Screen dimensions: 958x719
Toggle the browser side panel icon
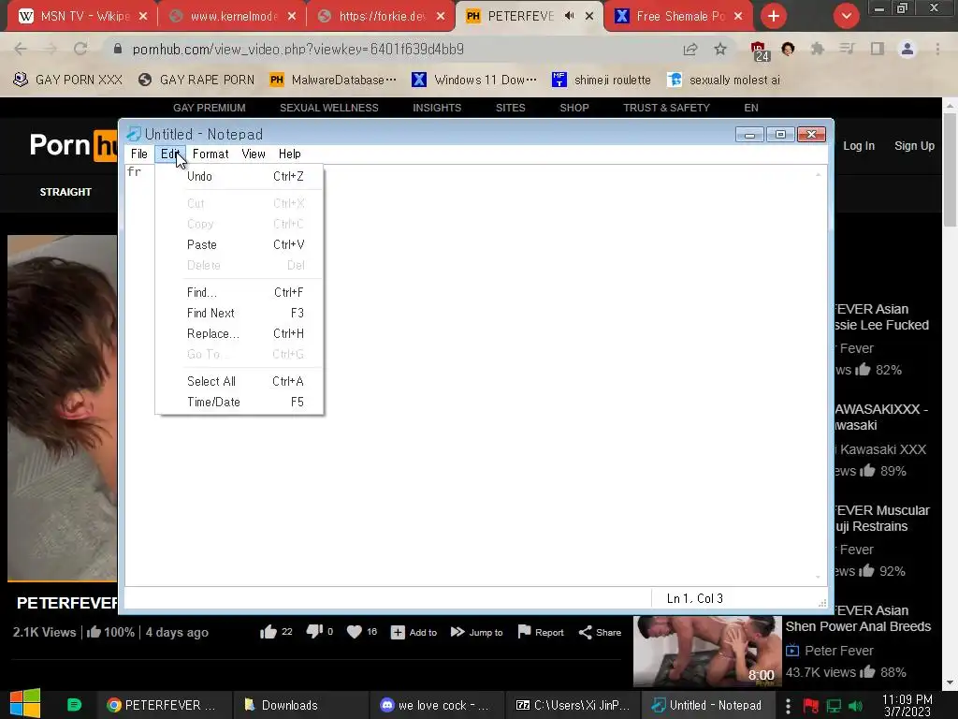(878, 49)
